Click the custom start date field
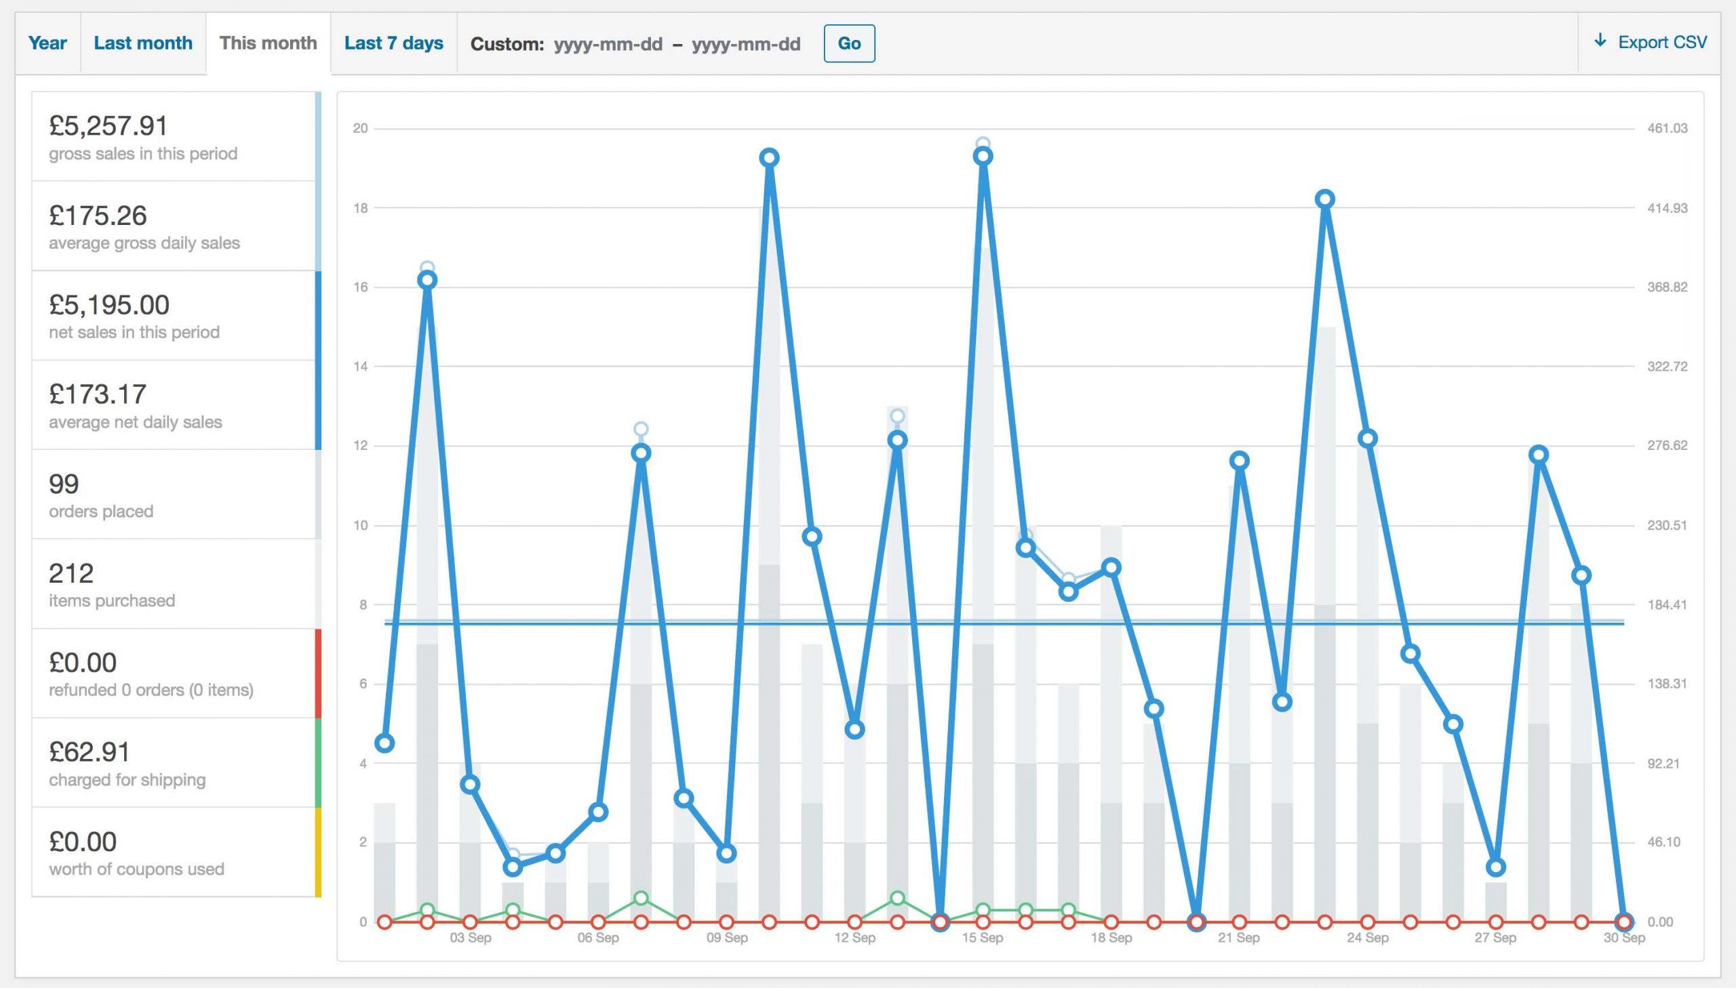The width and height of the screenshot is (1736, 988). [608, 44]
